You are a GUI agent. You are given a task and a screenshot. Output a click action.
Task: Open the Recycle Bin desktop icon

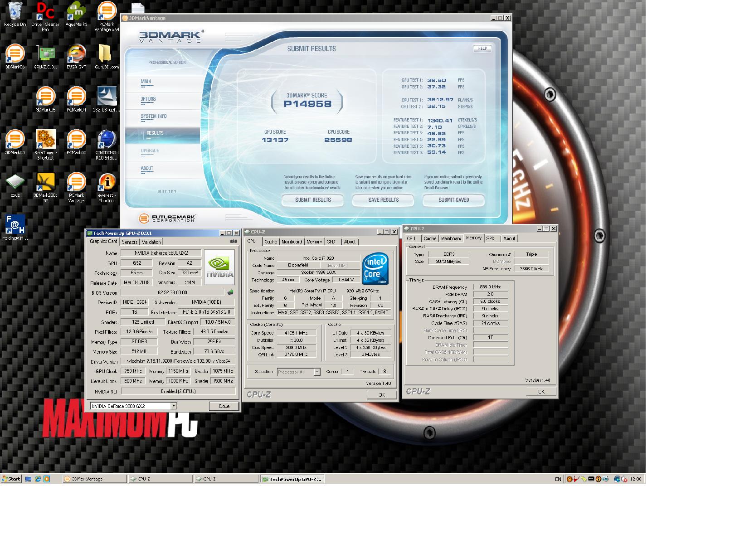pos(15,14)
